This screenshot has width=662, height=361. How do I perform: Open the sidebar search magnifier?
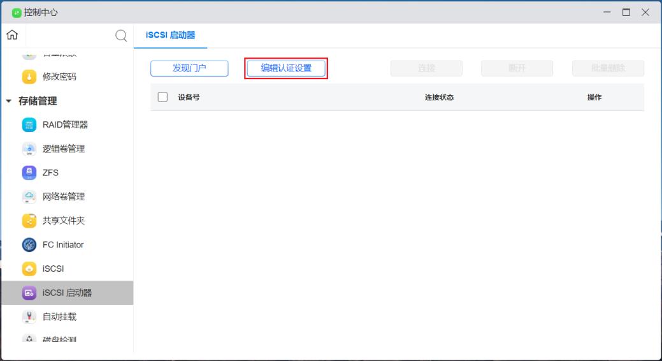tap(120, 36)
